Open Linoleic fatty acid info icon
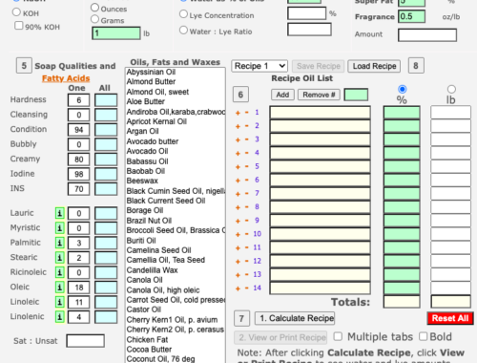477x363 pixels. tap(60, 302)
